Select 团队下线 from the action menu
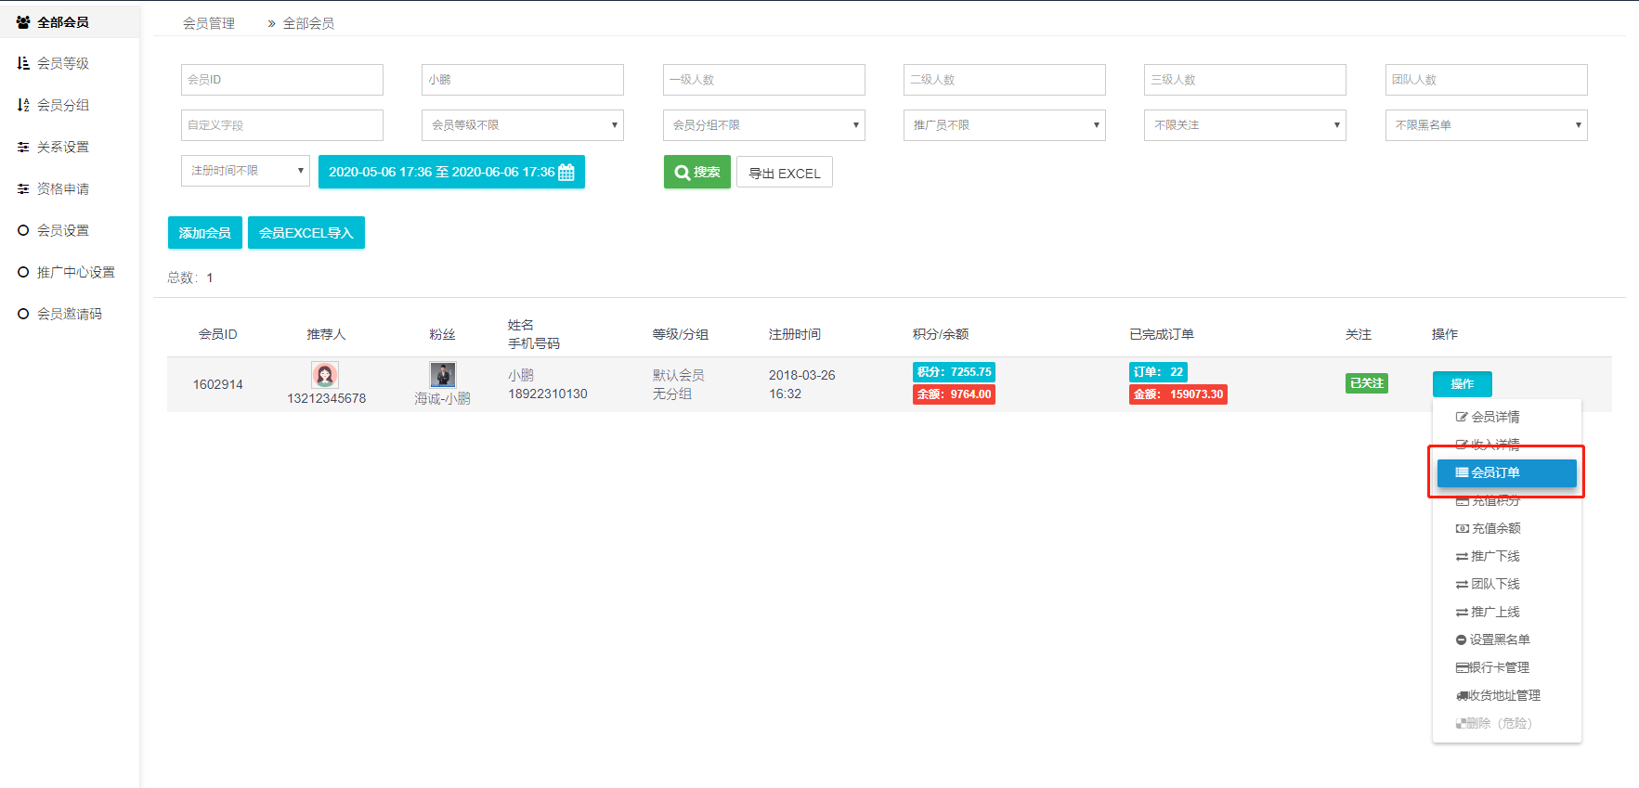Screen dimensions: 1639x788 click(x=1506, y=584)
